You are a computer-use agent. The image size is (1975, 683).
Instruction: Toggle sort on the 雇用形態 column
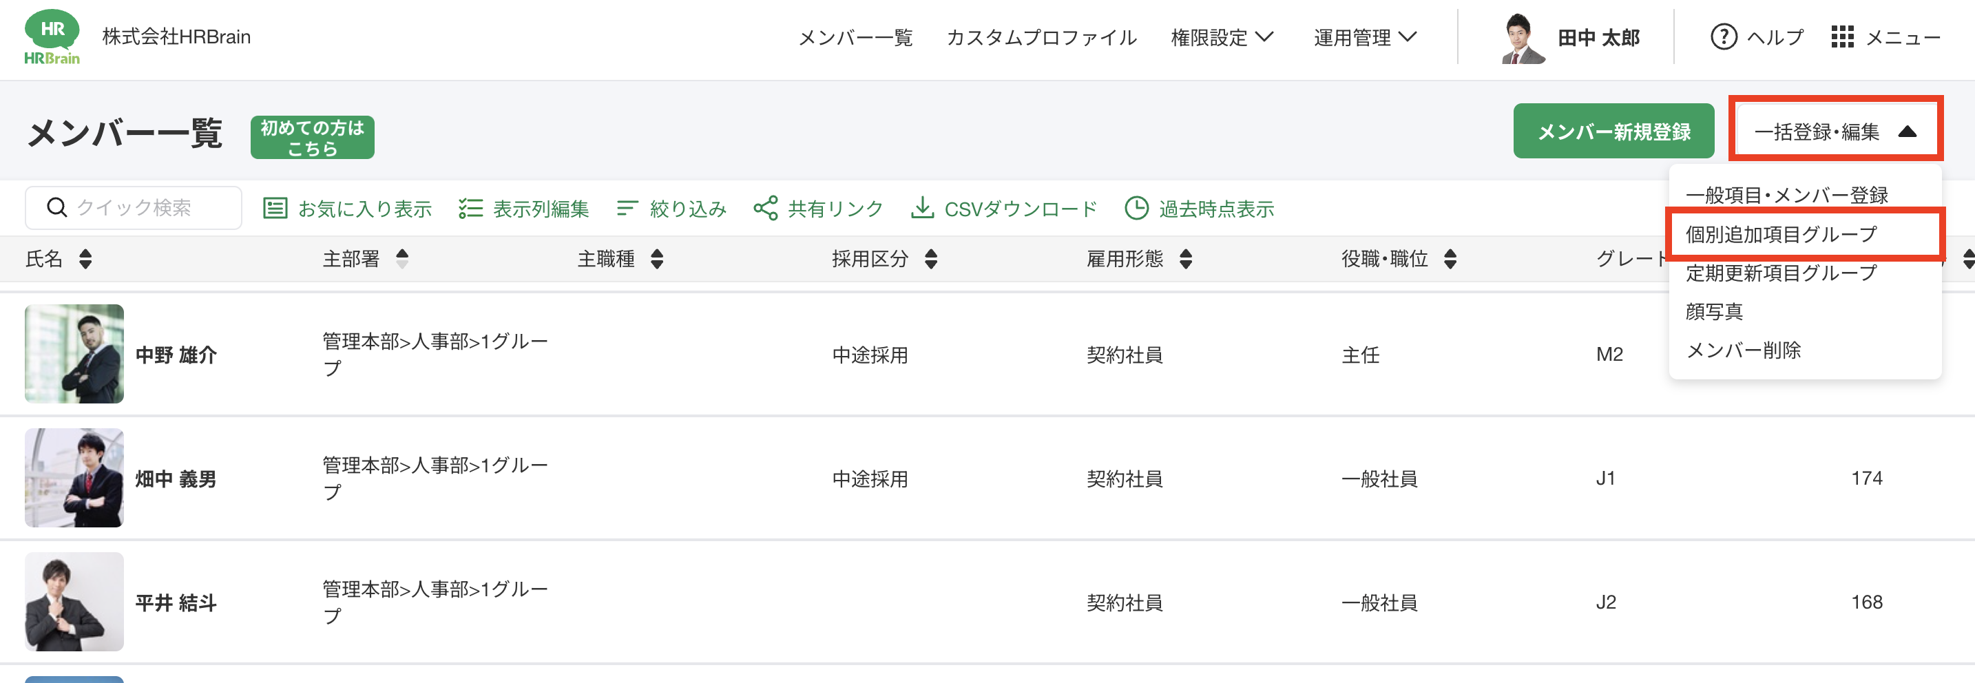coord(1185,259)
